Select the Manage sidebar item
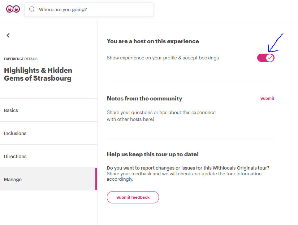 [49, 179]
